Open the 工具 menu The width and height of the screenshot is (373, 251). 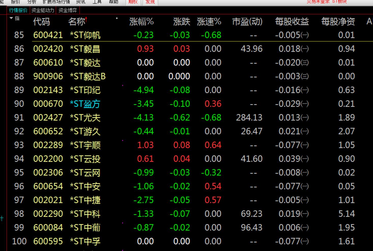point(97,2)
